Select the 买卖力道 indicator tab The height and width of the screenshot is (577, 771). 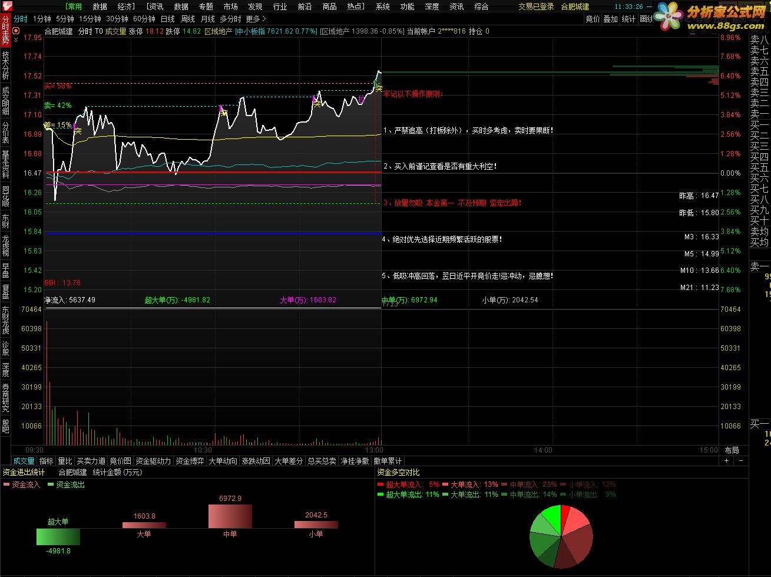click(91, 461)
